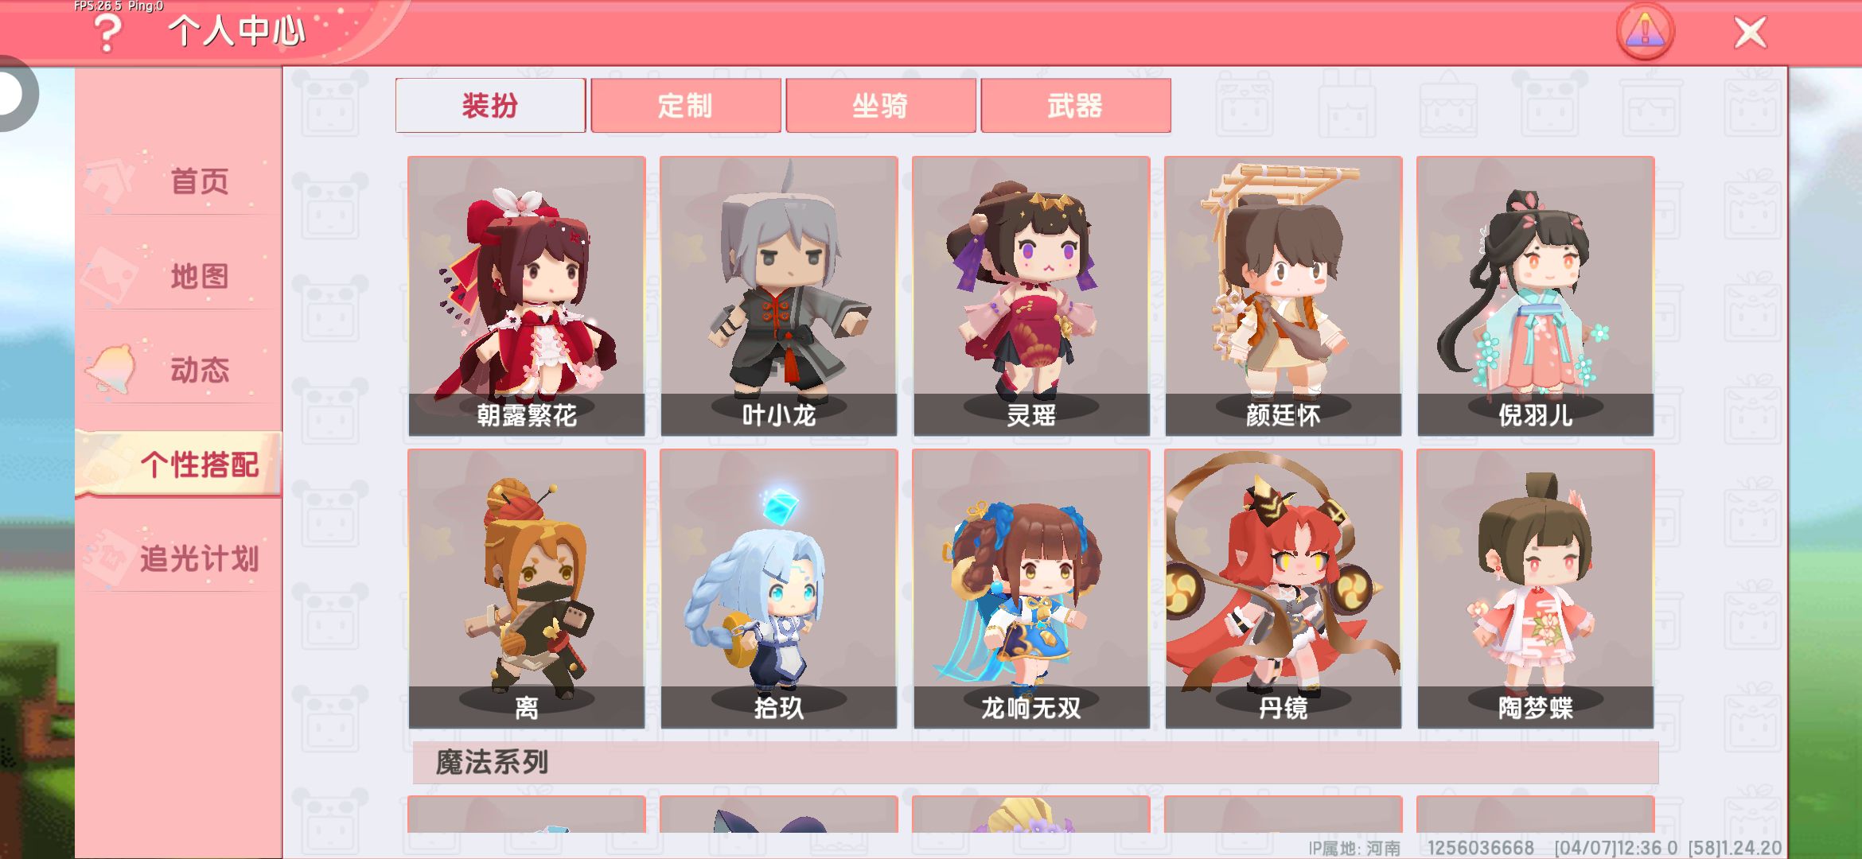Switch to the 坐骑 tab

[880, 105]
